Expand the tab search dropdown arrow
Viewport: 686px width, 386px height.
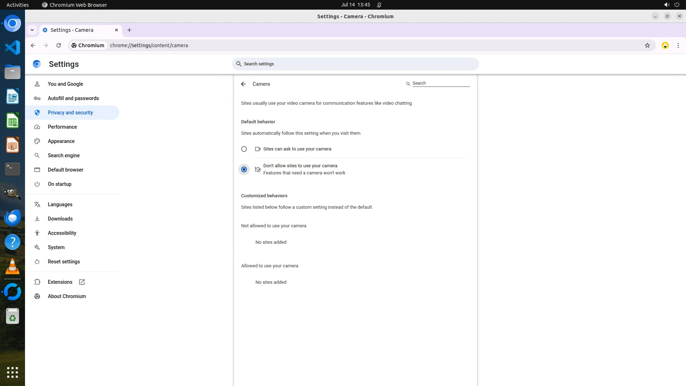point(32,30)
